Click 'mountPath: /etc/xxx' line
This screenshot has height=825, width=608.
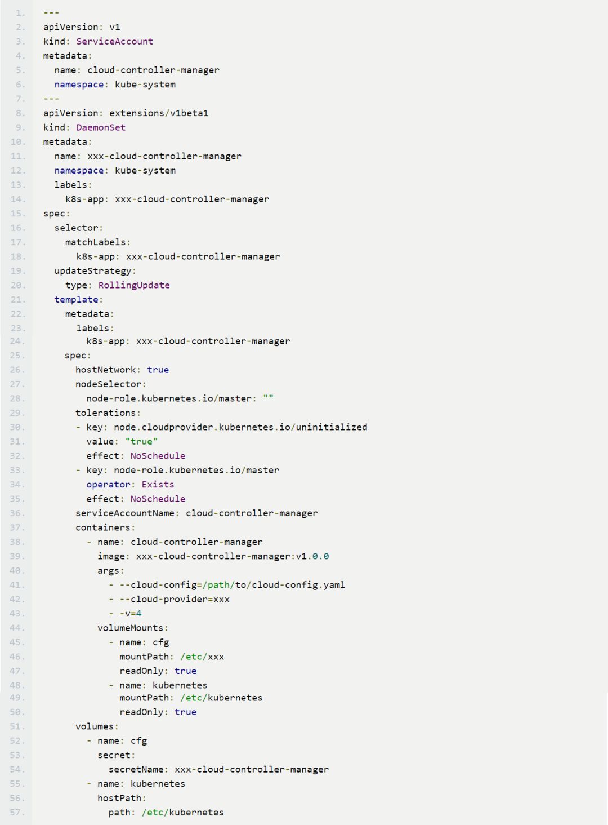pos(172,657)
